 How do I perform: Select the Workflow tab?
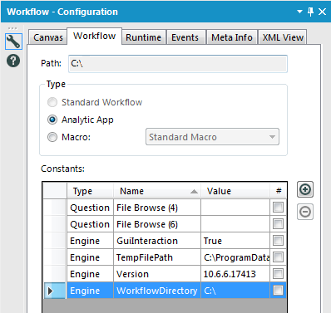pyautogui.click(x=94, y=36)
